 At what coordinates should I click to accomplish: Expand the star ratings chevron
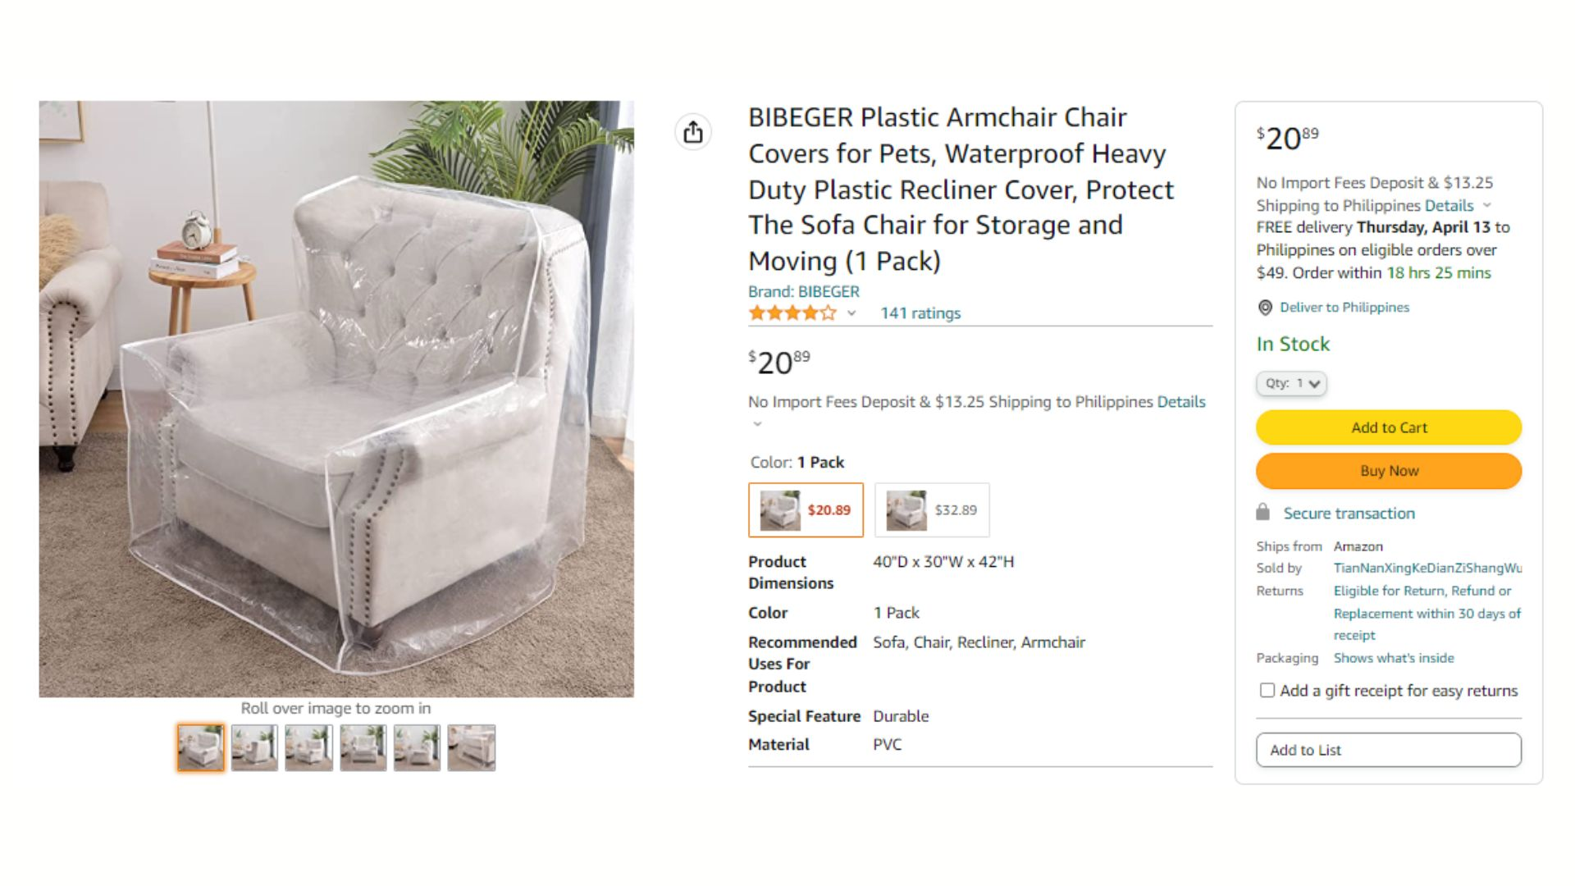click(x=851, y=313)
